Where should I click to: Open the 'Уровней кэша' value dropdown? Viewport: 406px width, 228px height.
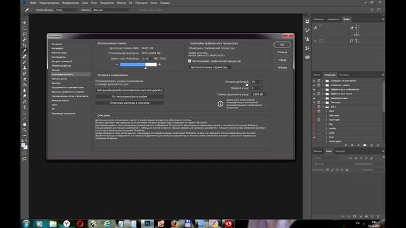(x=261, y=88)
